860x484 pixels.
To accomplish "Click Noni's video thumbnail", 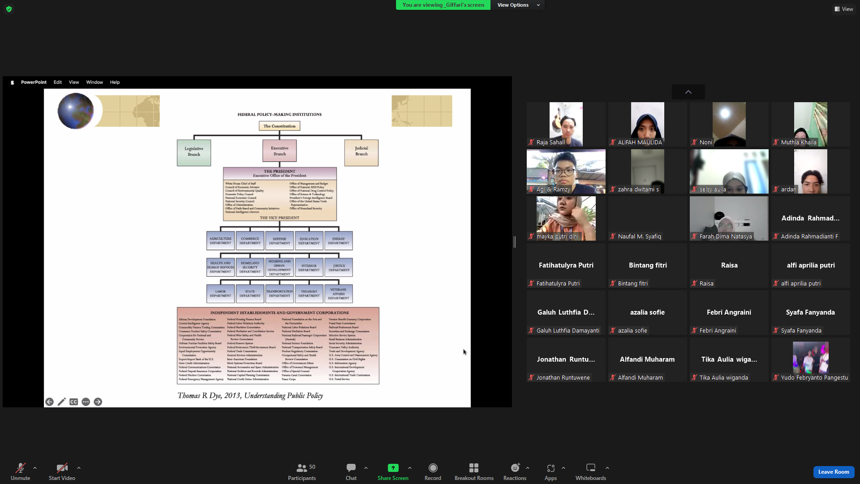I will pos(729,125).
